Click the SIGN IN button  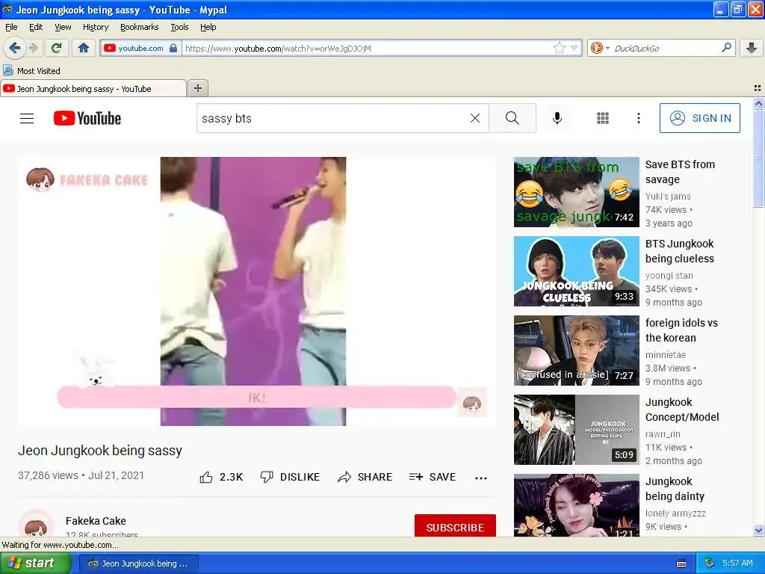[699, 118]
